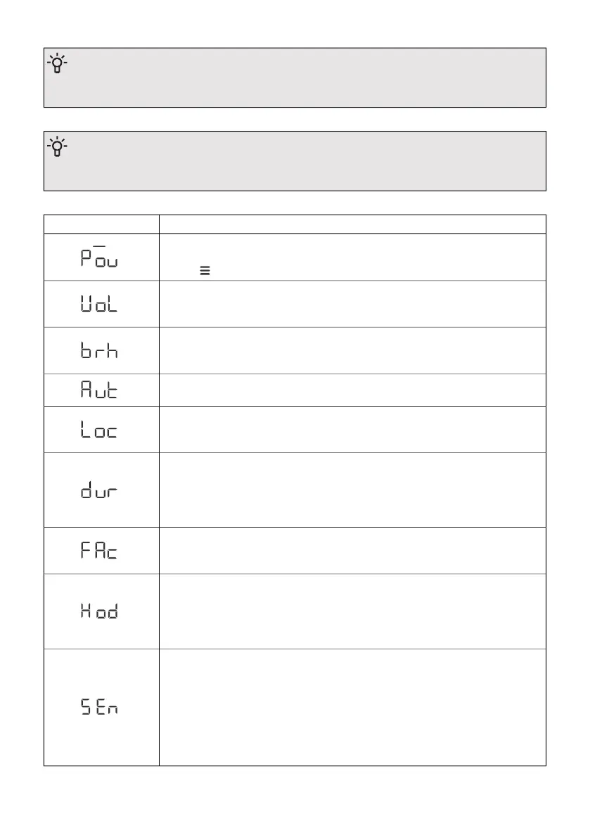Select the "Pou" display symbol
Screen dimensions: 590x838
coord(99,258)
